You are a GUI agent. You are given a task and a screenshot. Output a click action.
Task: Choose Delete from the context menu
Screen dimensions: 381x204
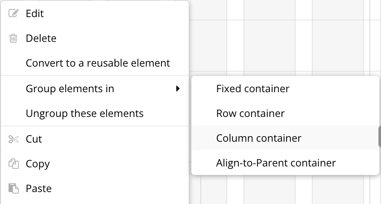[x=95, y=38]
